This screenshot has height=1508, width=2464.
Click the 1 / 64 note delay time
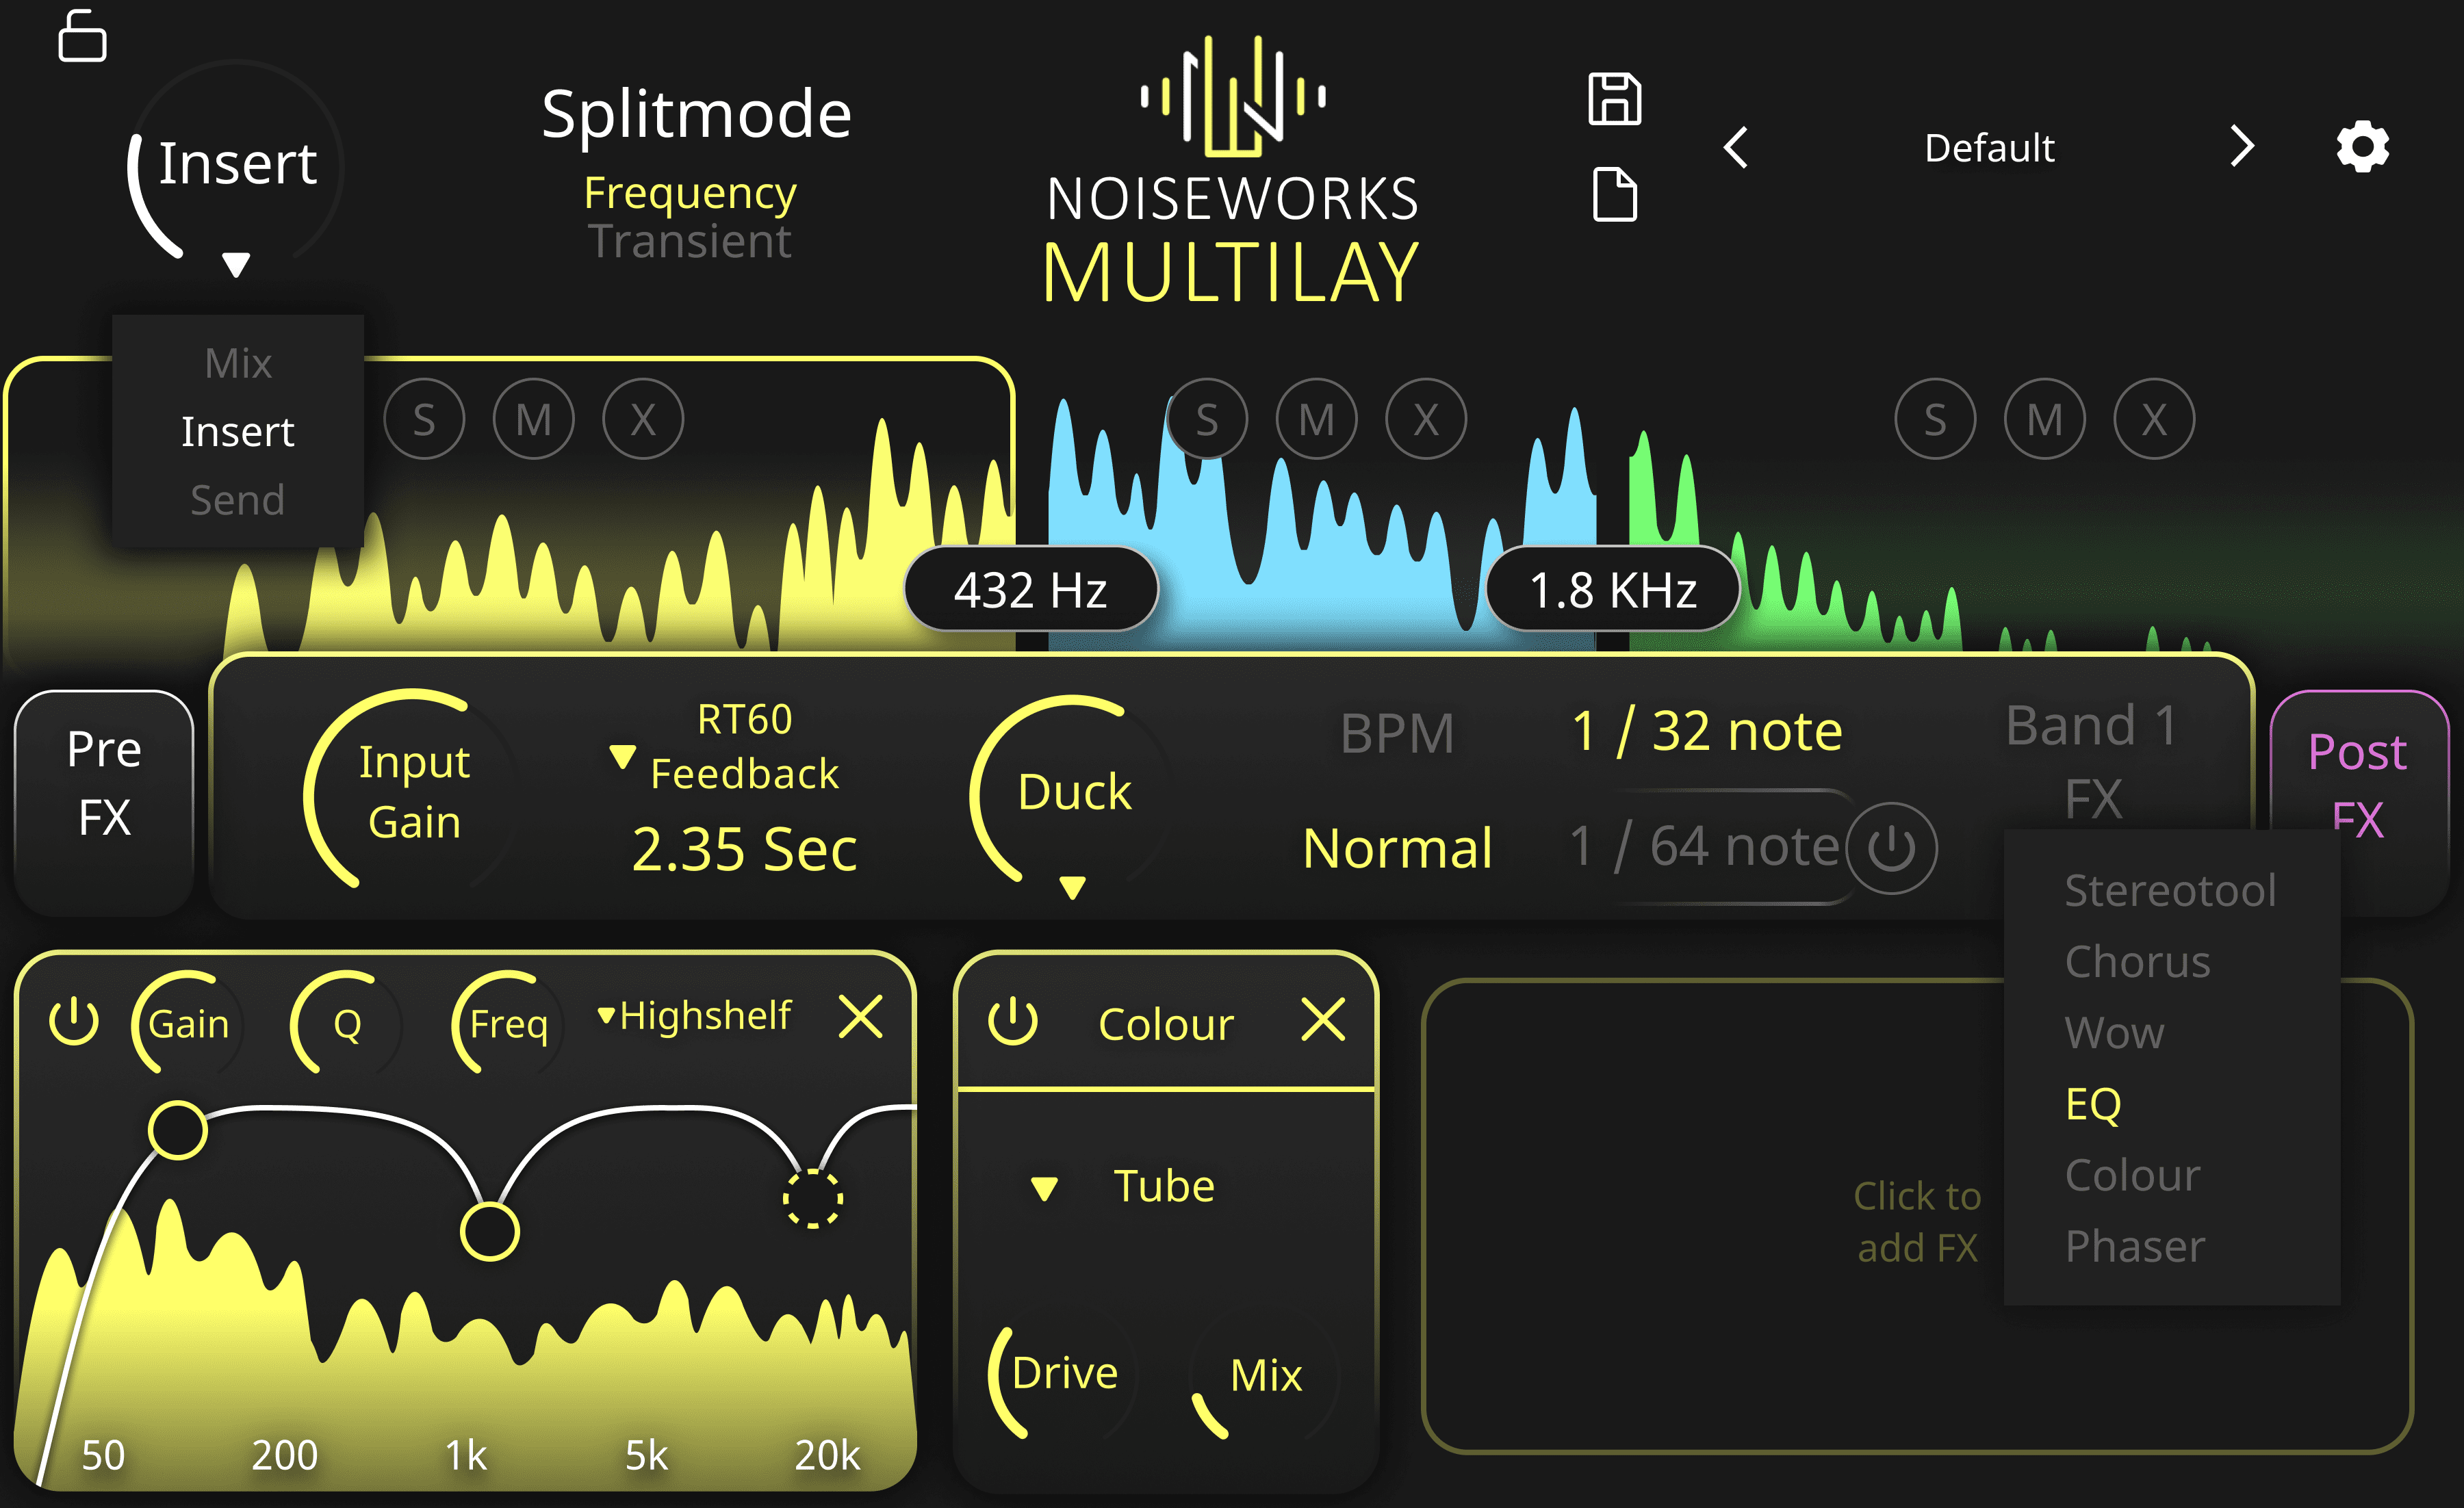[x=1704, y=846]
